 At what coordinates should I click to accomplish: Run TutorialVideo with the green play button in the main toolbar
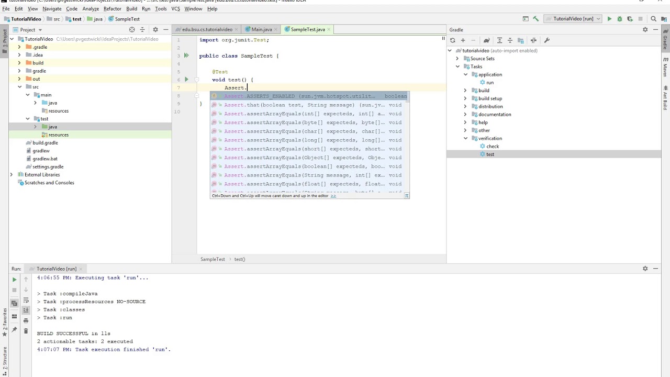click(x=609, y=19)
